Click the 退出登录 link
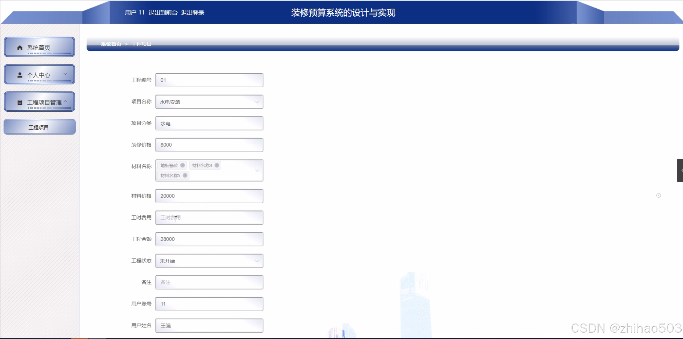Image resolution: width=683 pixels, height=339 pixels. pyautogui.click(x=193, y=13)
